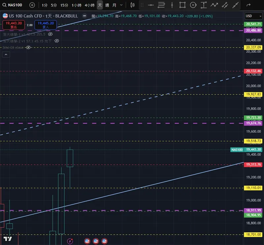The image size is (264, 245).
Task: Show the hidden 浩大線學-1 indicator
Action: click(50, 34)
